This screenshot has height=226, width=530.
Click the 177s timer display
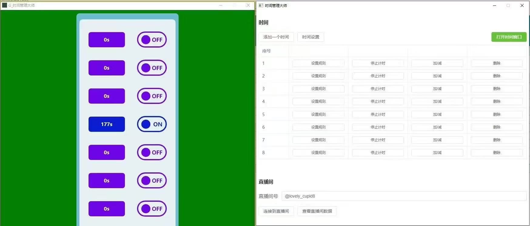pyautogui.click(x=107, y=124)
